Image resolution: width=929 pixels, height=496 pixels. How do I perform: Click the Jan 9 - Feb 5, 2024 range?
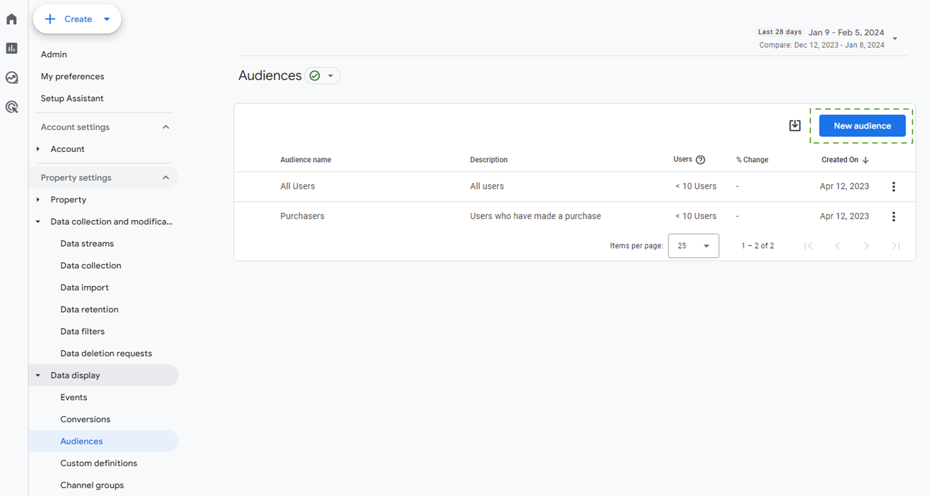coord(846,33)
